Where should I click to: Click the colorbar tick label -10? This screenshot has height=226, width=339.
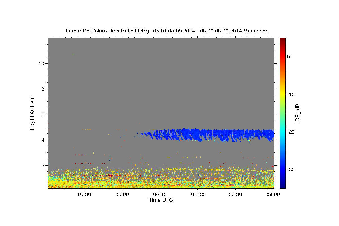[x=291, y=94]
